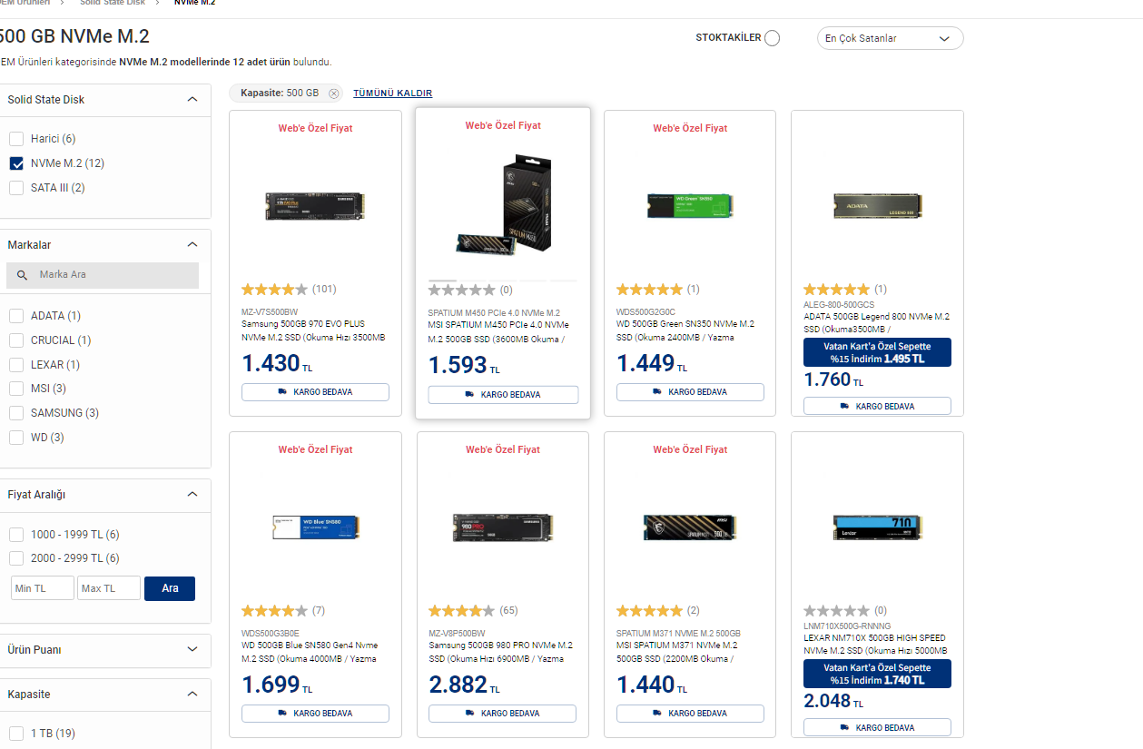
Task: Check the LEXAR brand filter
Action: click(x=16, y=365)
